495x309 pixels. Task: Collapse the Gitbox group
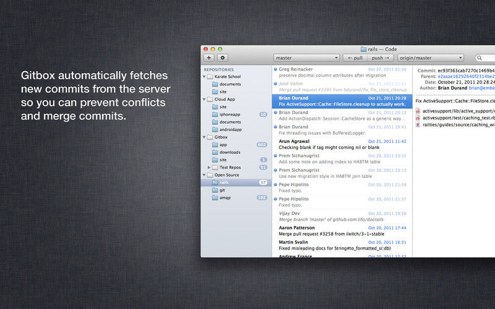204,137
